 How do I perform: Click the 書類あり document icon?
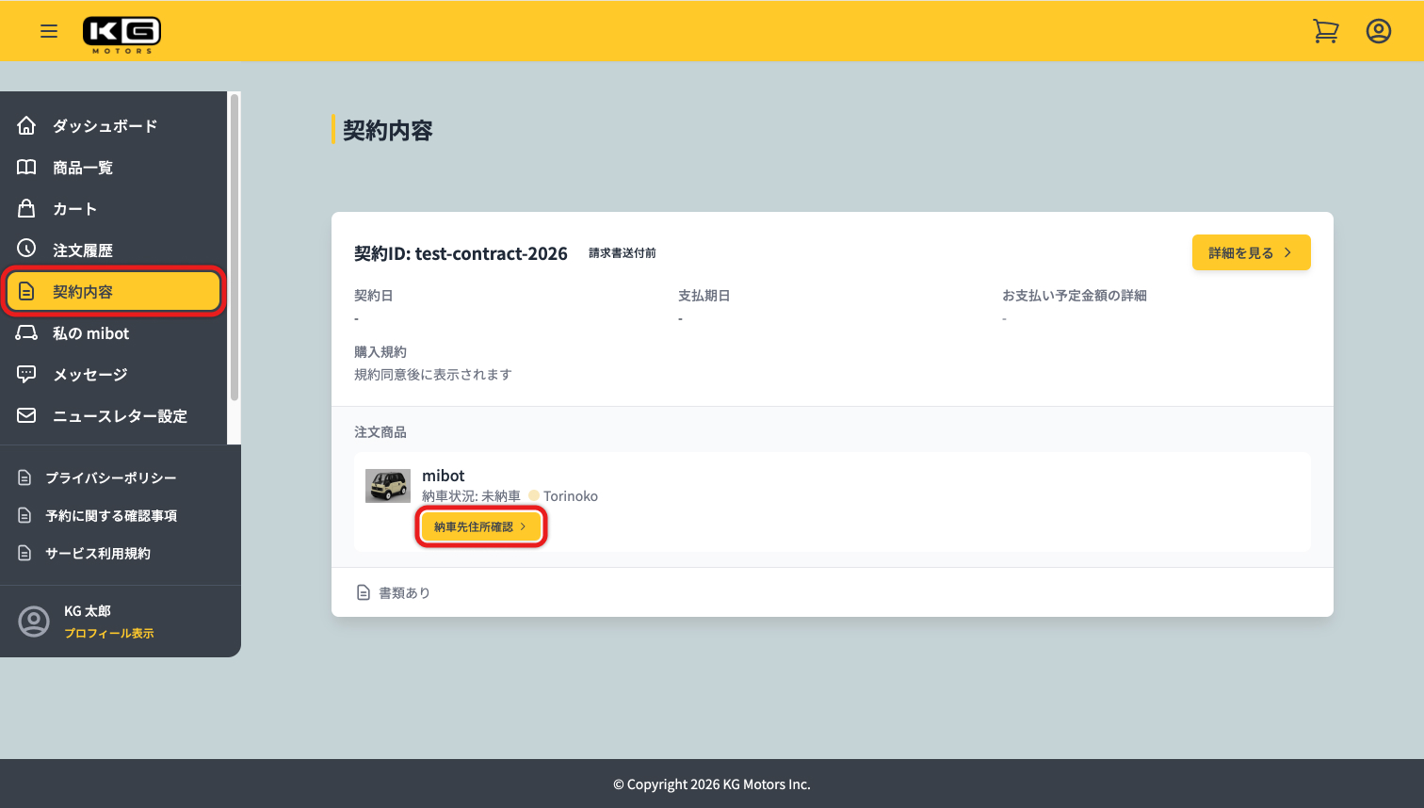click(x=363, y=591)
